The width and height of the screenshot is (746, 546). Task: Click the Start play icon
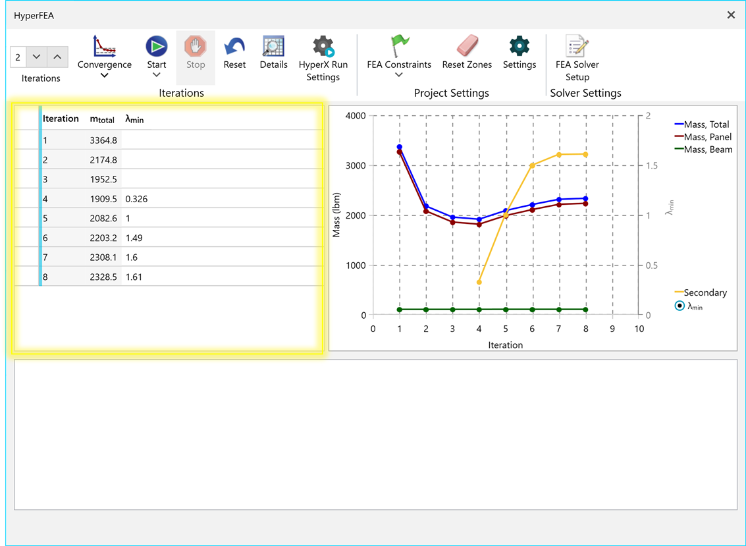pos(157,47)
